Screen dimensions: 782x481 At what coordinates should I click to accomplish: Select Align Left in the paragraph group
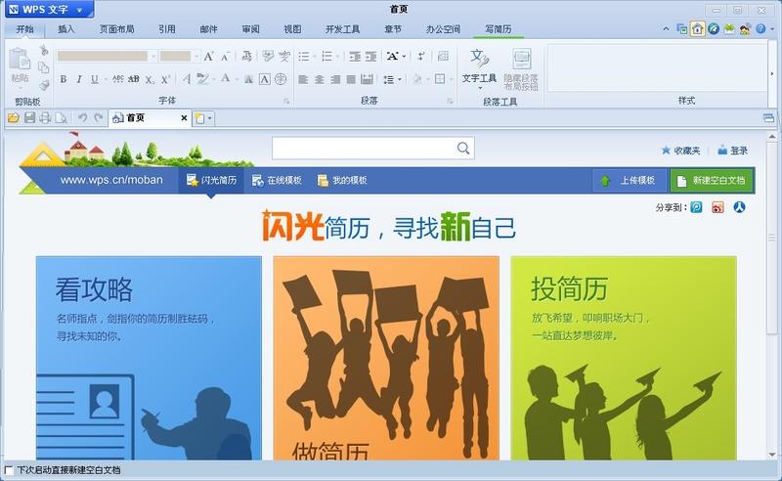click(x=303, y=79)
